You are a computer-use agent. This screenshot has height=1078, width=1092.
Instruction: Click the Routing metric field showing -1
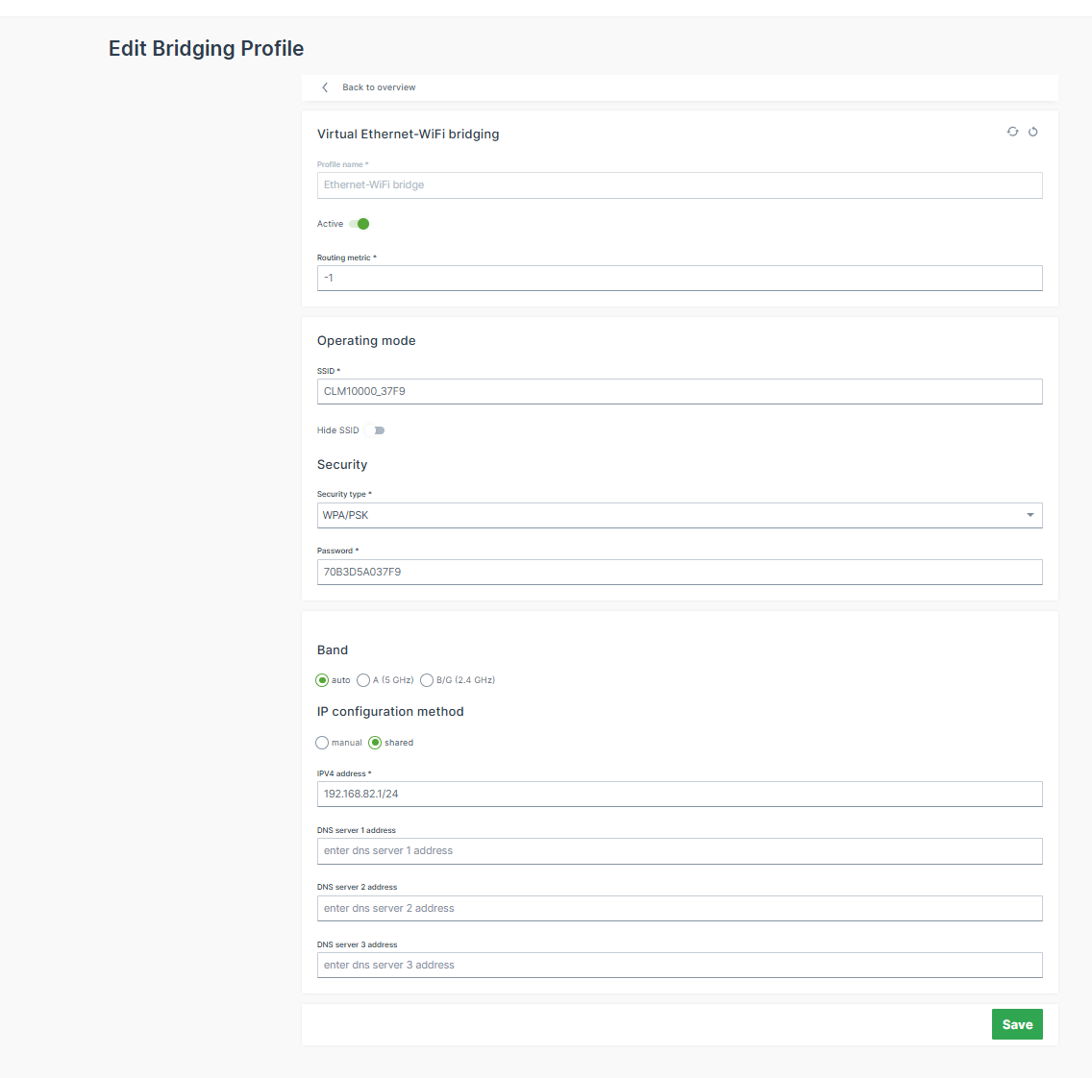tap(680, 278)
